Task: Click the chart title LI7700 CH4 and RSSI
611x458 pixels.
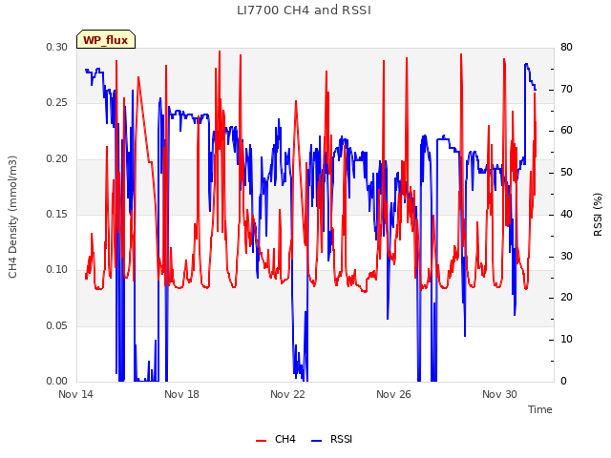Action: (x=304, y=10)
